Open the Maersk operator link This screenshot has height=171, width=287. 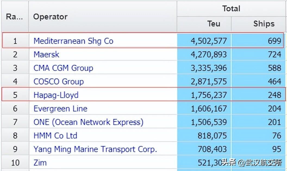pos(46,54)
